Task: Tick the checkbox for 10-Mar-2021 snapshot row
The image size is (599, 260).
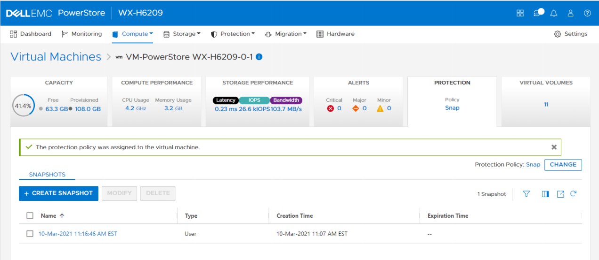Action: [30, 234]
